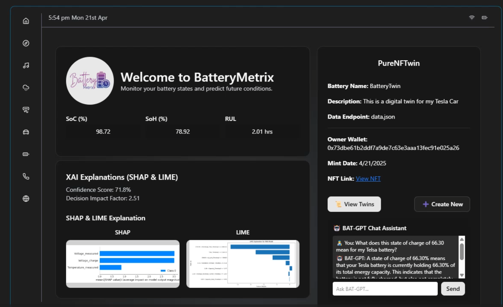This screenshot has height=307, width=503.
Task: Open the SHAP chart thumbnail
Action: click(123, 264)
